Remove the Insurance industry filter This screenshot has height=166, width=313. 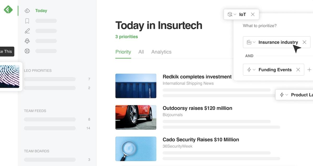(x=304, y=42)
